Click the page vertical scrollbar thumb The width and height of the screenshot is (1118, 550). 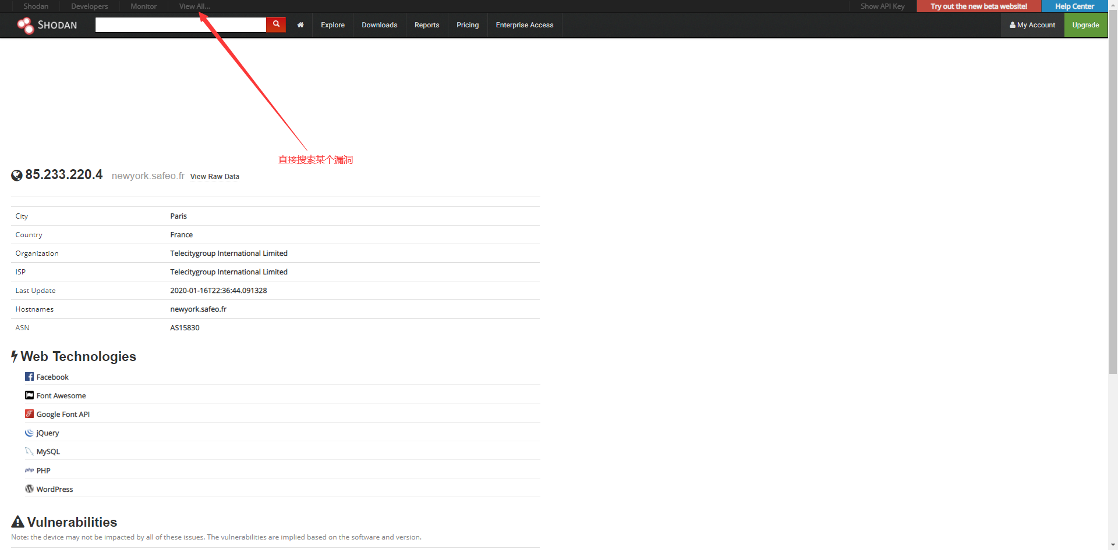[x=1113, y=192]
